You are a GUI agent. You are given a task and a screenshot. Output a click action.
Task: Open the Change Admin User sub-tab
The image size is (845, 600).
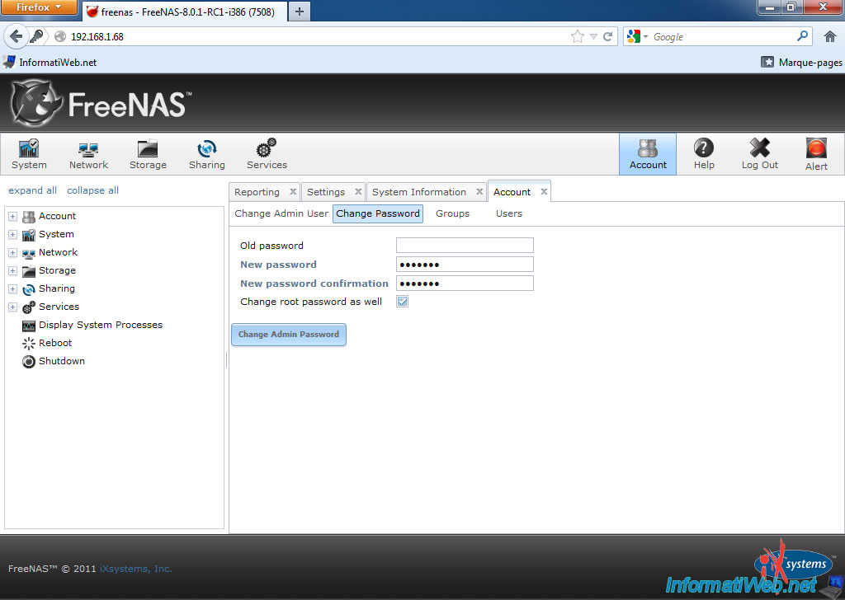(281, 213)
